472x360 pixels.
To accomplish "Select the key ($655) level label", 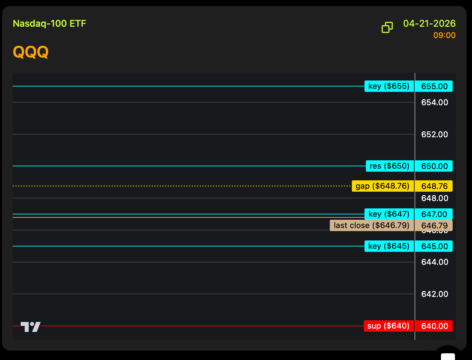I will pos(389,86).
